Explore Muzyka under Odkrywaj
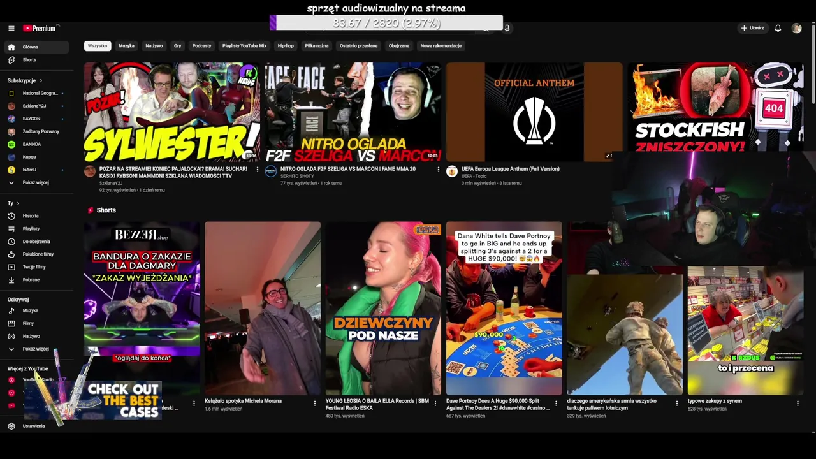This screenshot has width=816, height=459. (x=38, y=310)
